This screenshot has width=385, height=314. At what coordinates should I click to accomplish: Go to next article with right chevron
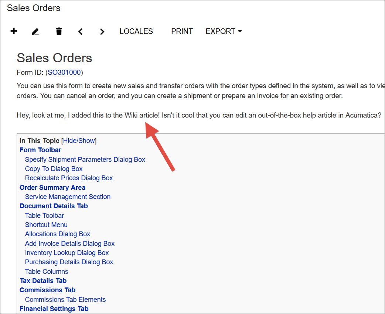point(102,32)
